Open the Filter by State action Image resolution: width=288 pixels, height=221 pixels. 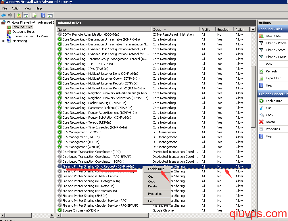pos(276,50)
